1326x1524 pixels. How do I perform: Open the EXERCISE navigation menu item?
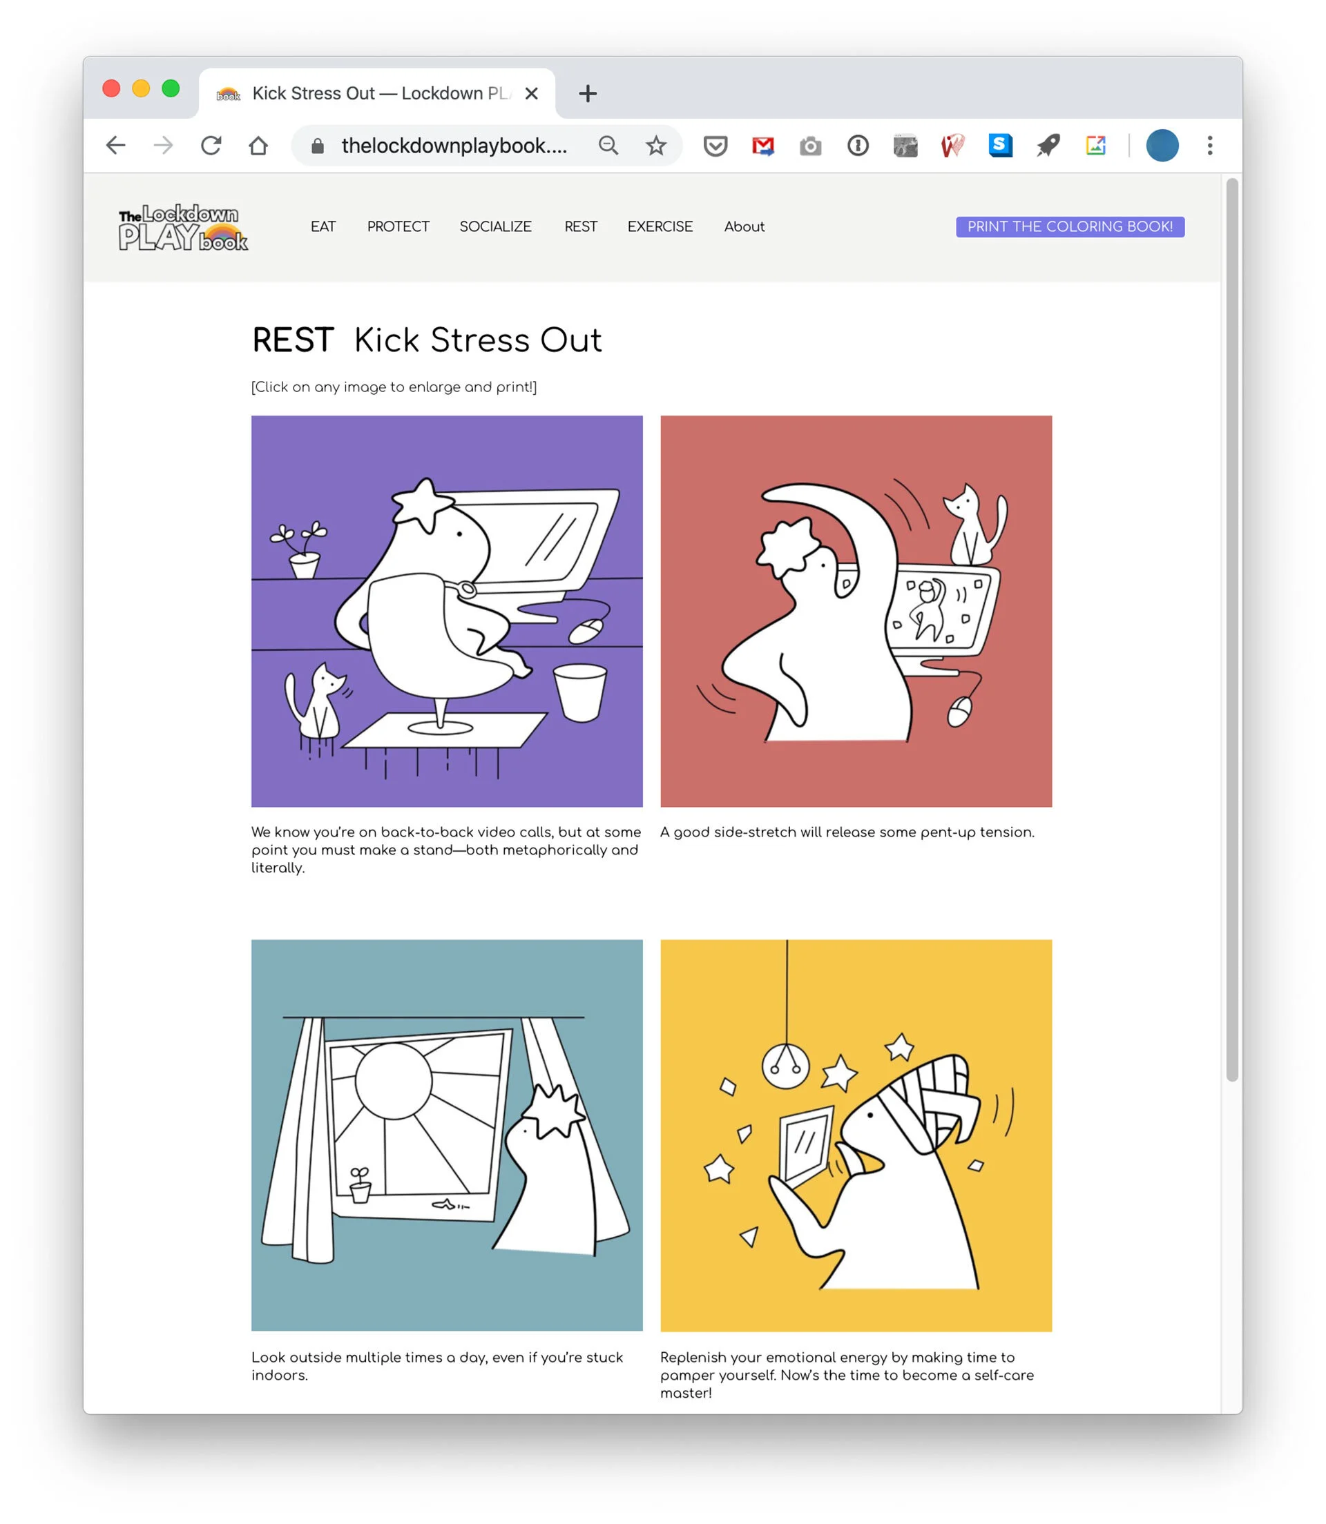click(660, 227)
